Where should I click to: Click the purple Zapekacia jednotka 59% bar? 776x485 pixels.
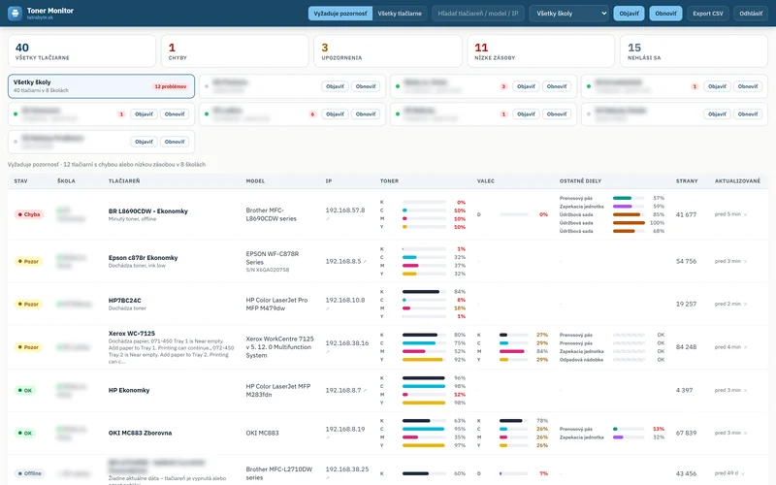(622, 207)
